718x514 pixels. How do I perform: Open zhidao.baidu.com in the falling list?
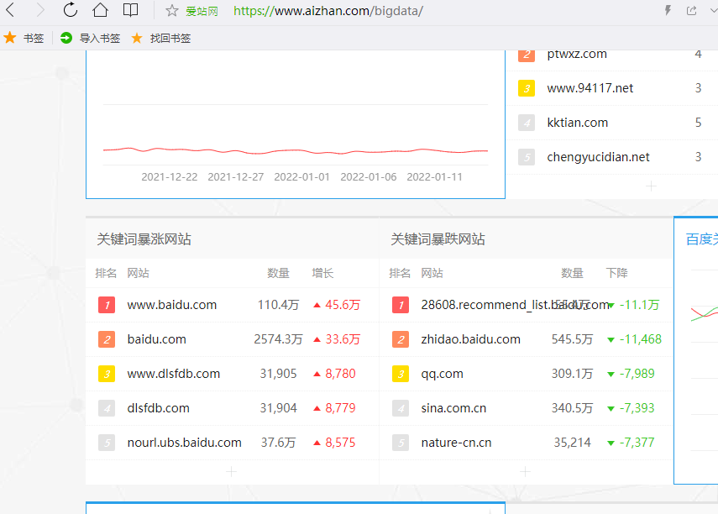[471, 339]
